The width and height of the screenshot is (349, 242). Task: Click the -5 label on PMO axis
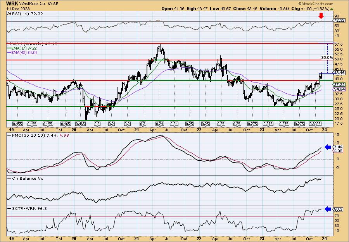click(337, 167)
